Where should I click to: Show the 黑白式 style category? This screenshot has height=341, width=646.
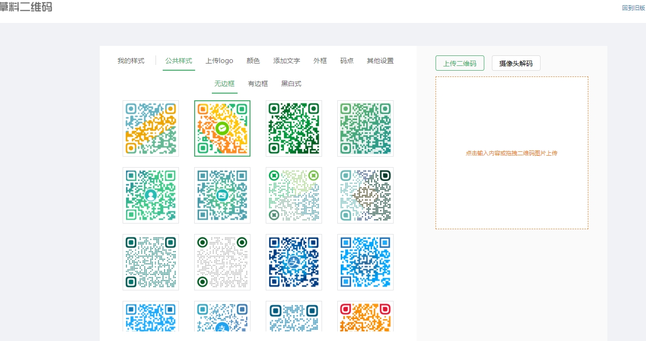[x=291, y=84]
